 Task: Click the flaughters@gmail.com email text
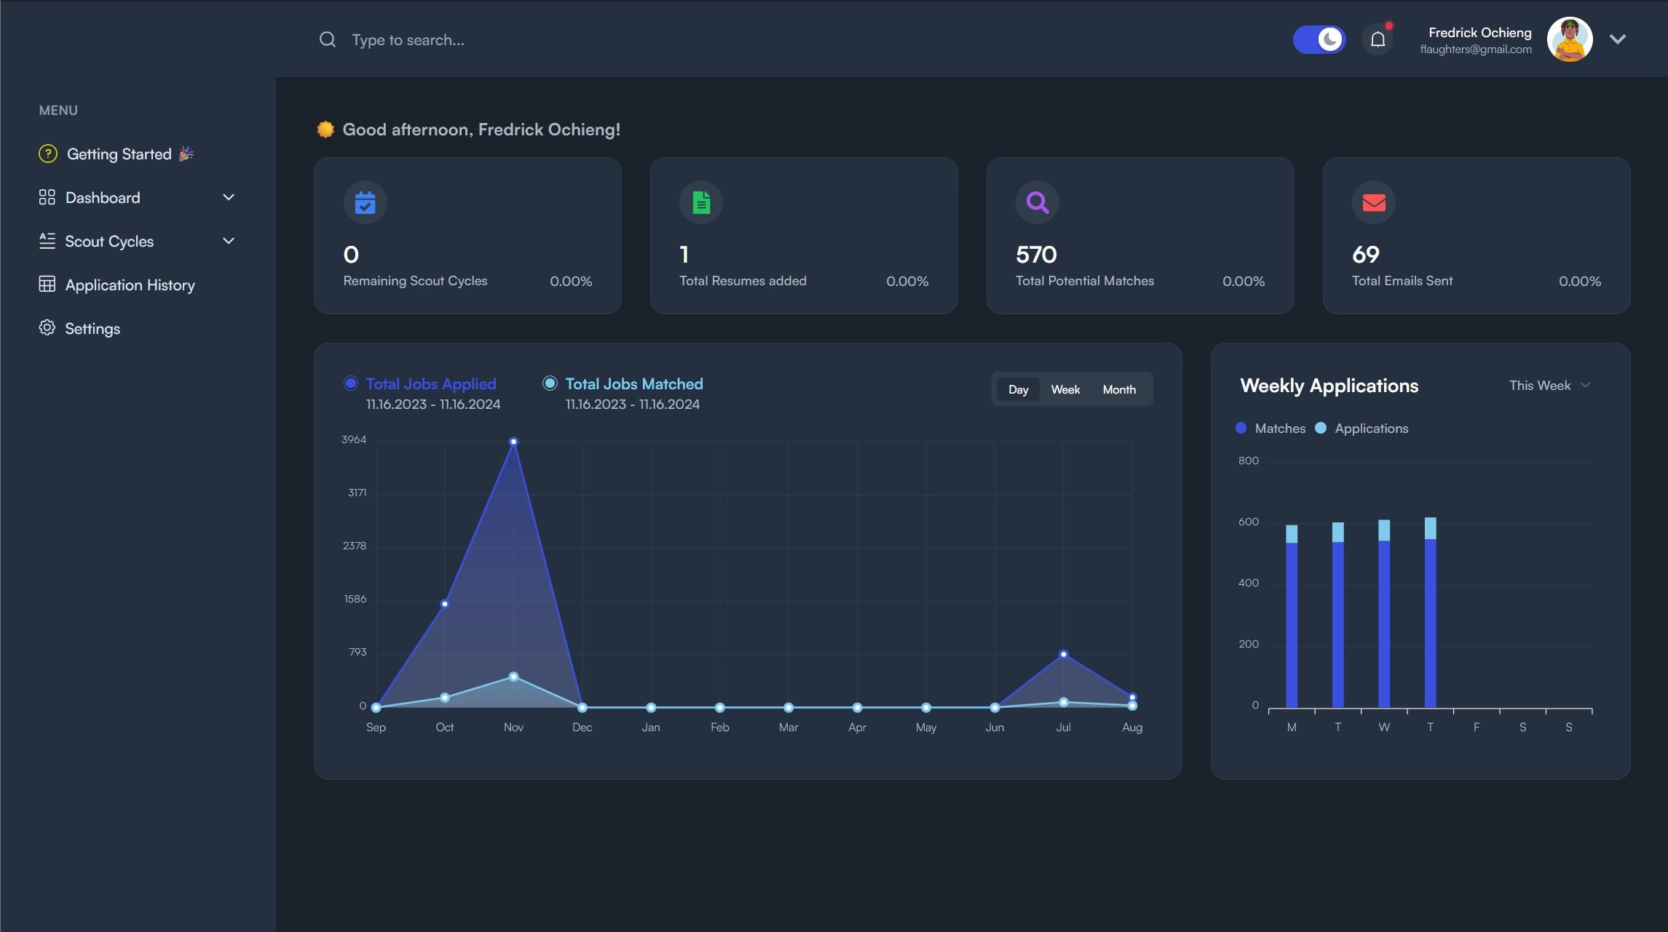[x=1475, y=49]
